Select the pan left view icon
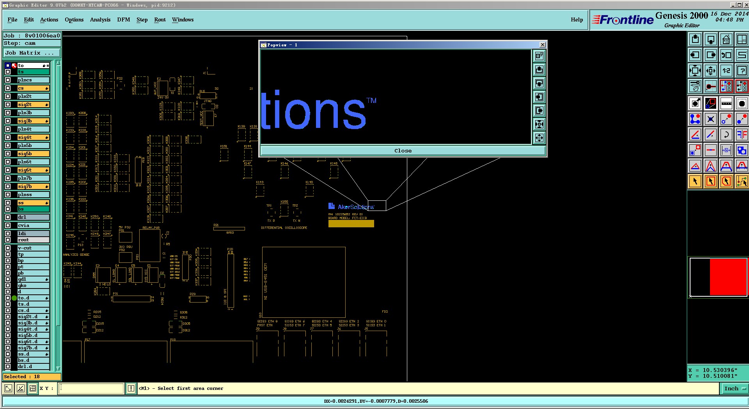Image resolution: width=749 pixels, height=409 pixels. coord(695,55)
